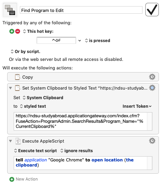Screen dimensions: 162x185
Task: Remove the hot key trigger with red minus
Action: [x=17, y=31]
